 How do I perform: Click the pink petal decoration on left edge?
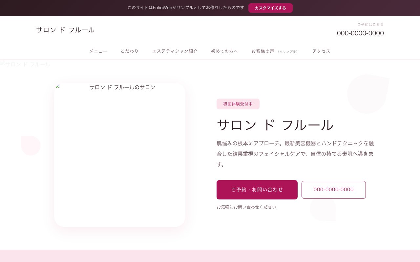pyautogui.click(x=30, y=145)
